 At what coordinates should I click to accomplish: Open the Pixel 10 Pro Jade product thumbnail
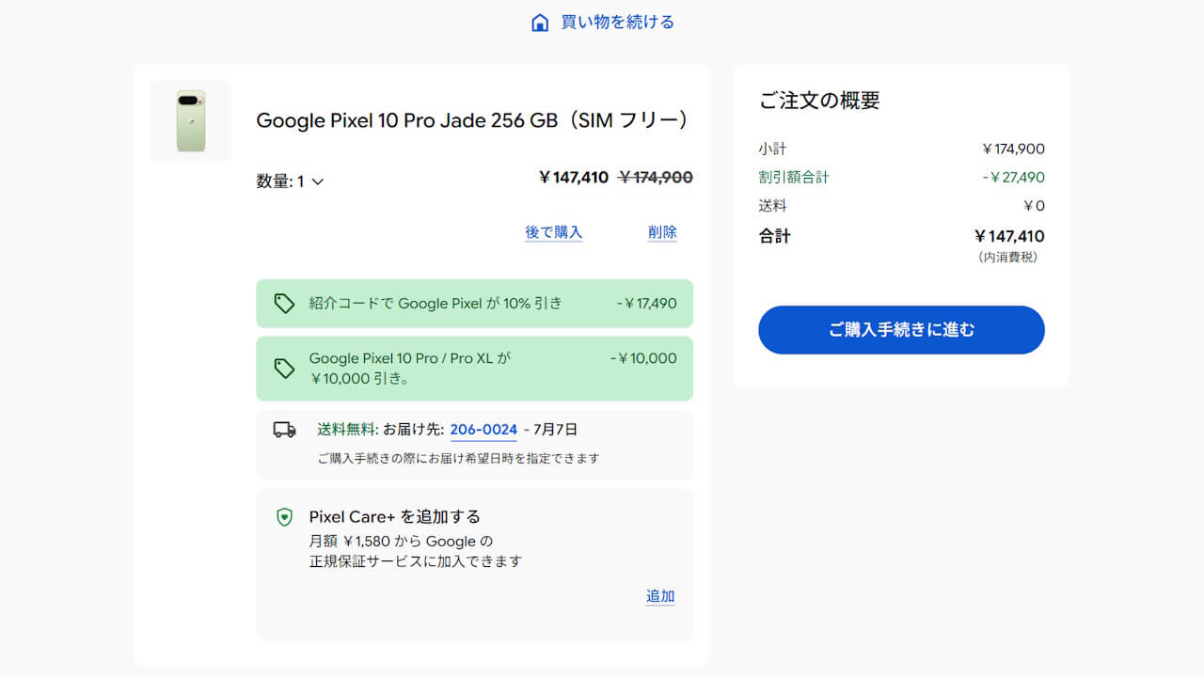click(191, 120)
